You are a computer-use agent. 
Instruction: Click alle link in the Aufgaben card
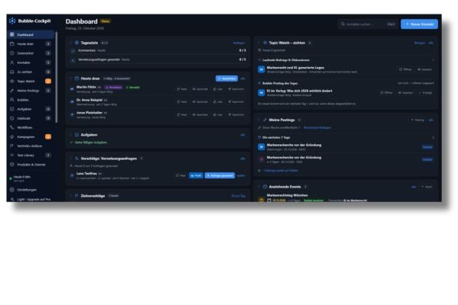click(x=243, y=135)
